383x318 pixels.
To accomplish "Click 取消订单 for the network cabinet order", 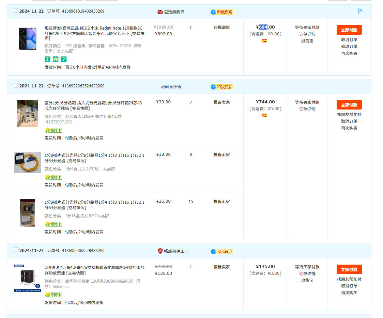I will click(x=349, y=286).
